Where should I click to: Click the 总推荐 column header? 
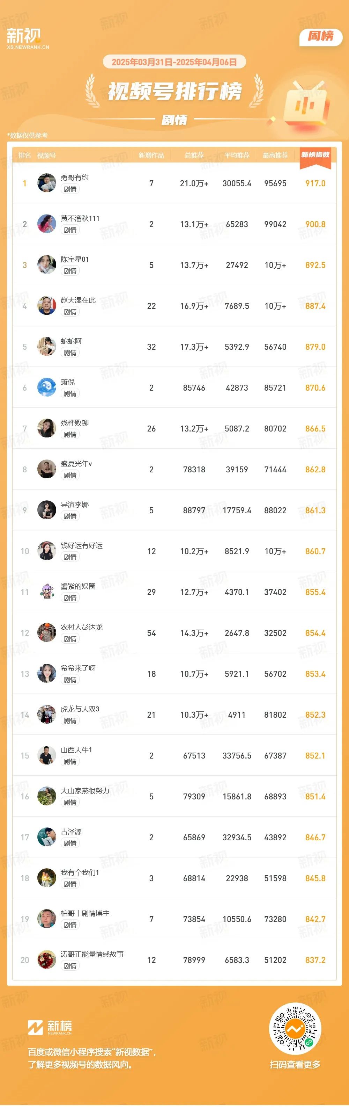pos(194,155)
